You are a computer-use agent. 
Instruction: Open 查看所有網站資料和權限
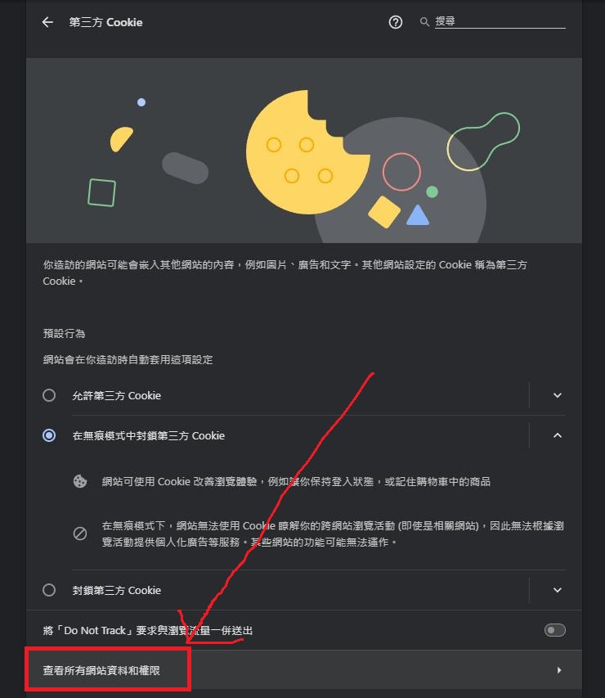coord(304,670)
